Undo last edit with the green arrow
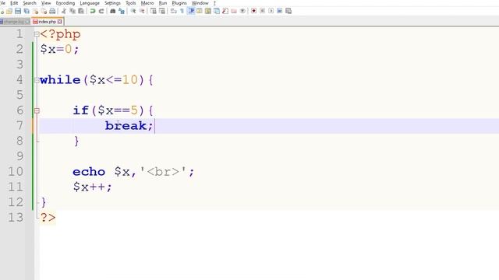Viewport: 499px width, 280px height. 93,11
